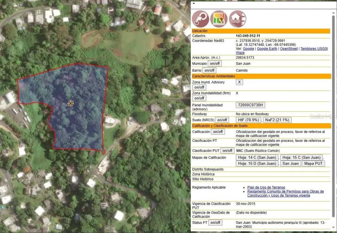Screen dimensions: 337x233
Task: Toggle Suelo (NRCS) layer on/off
Action: tap(222, 120)
